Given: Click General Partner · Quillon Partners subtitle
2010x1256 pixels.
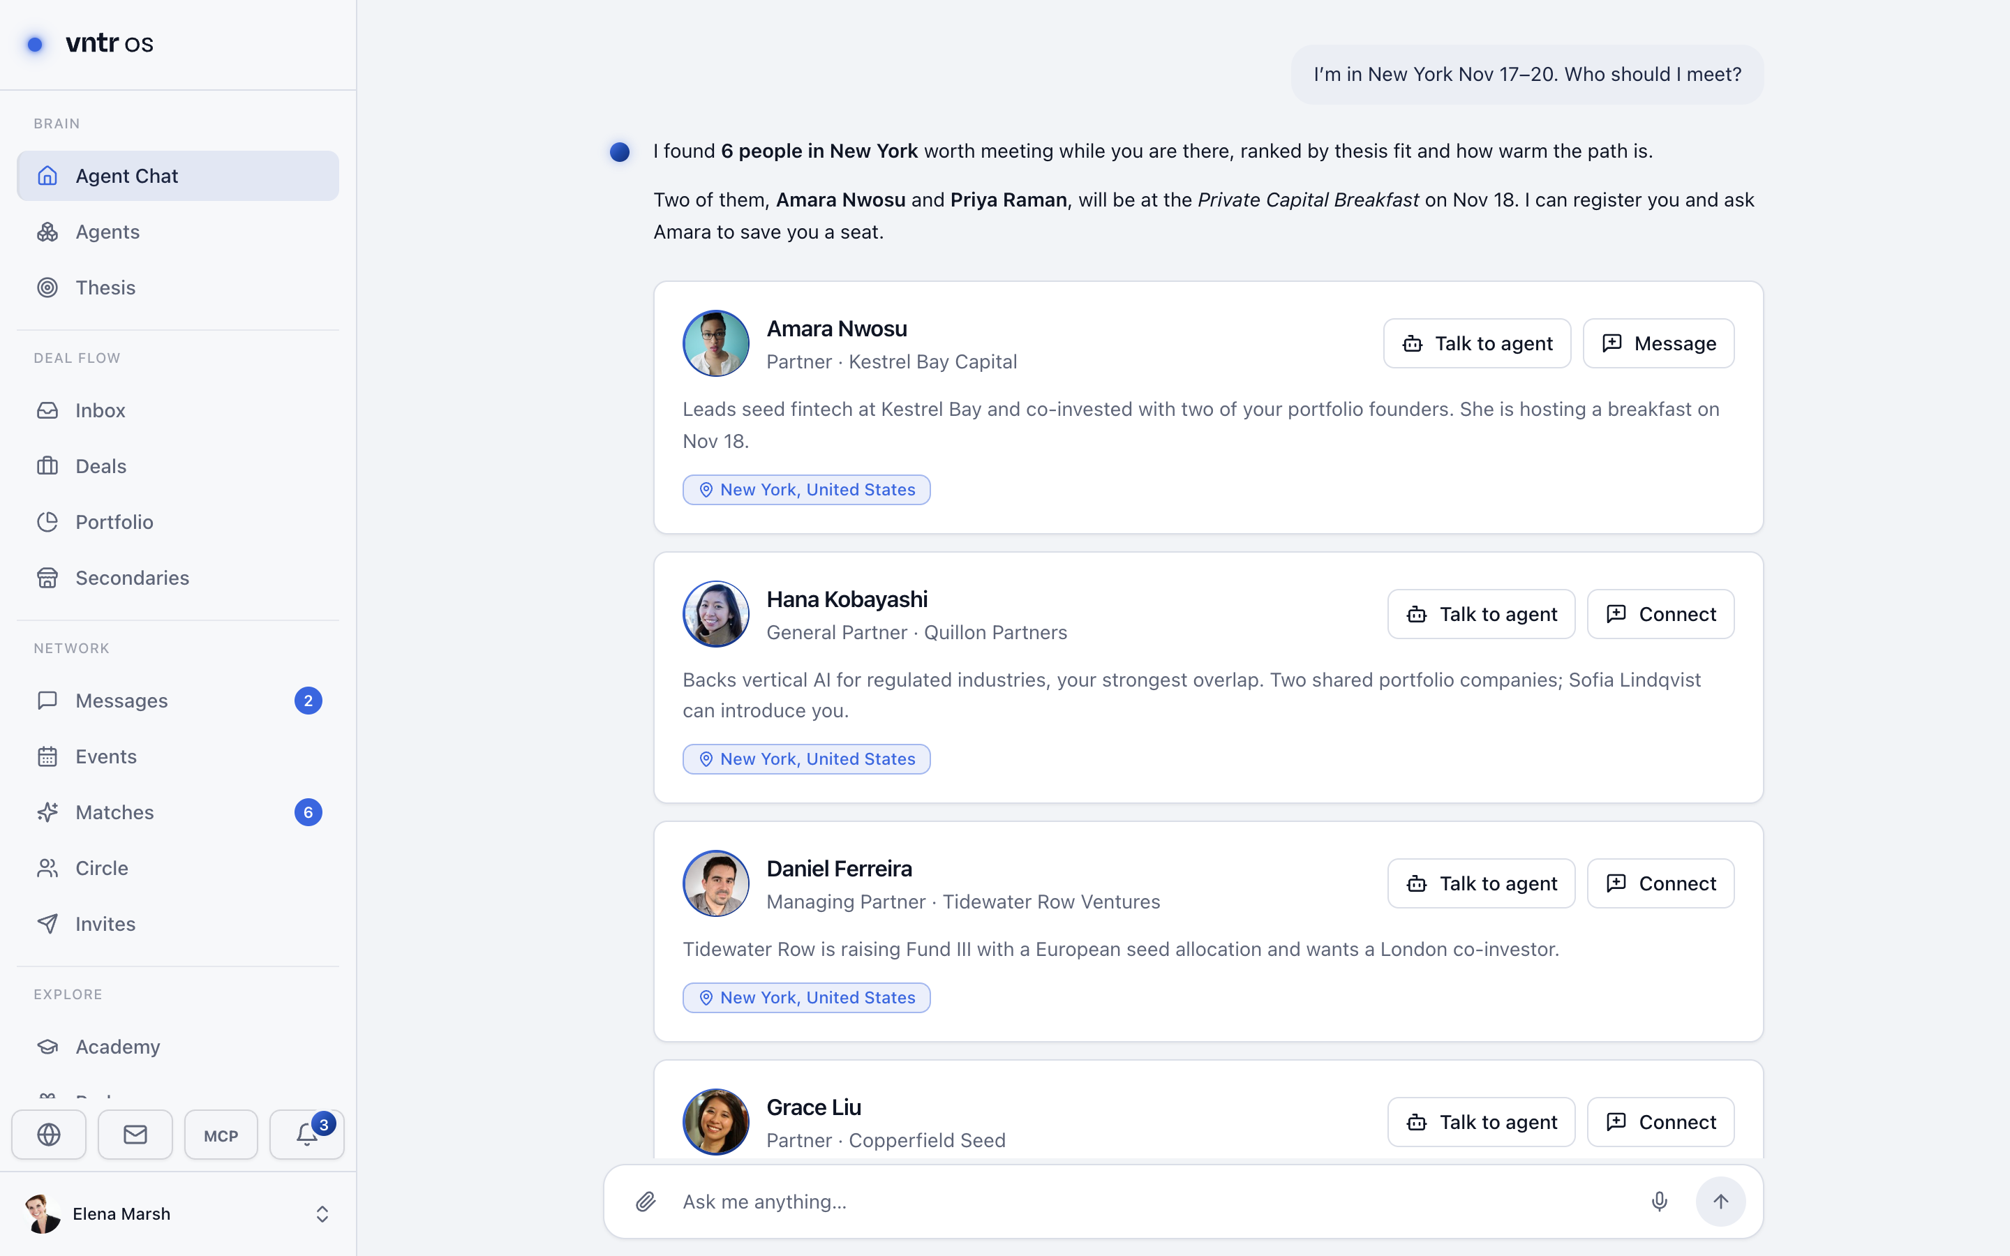Looking at the screenshot, I should pos(916,633).
